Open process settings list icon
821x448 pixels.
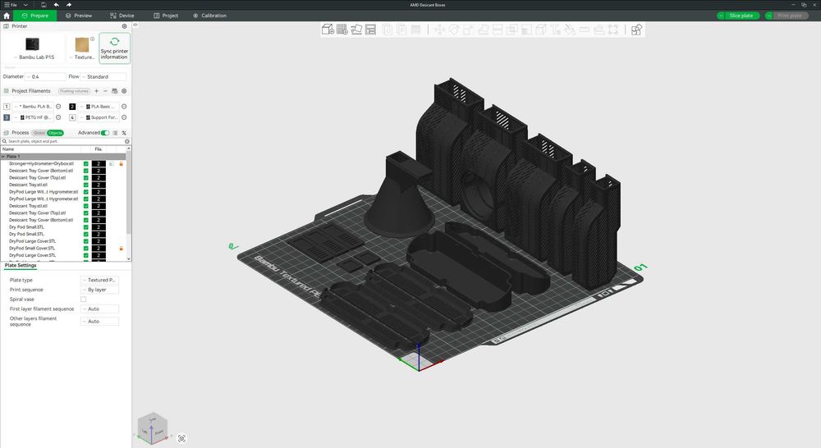click(x=115, y=133)
